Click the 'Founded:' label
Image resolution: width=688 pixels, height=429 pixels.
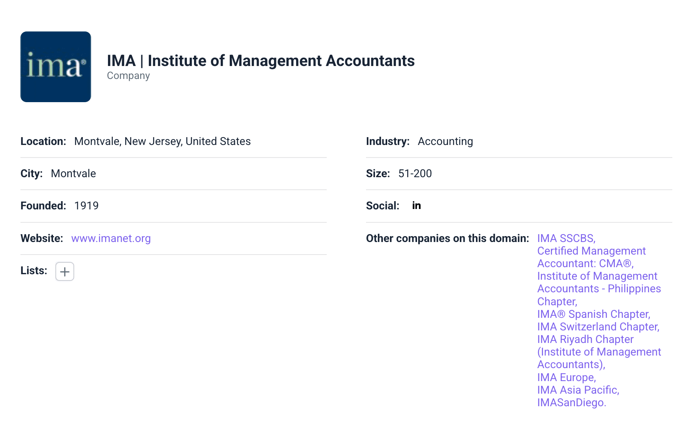click(x=43, y=206)
